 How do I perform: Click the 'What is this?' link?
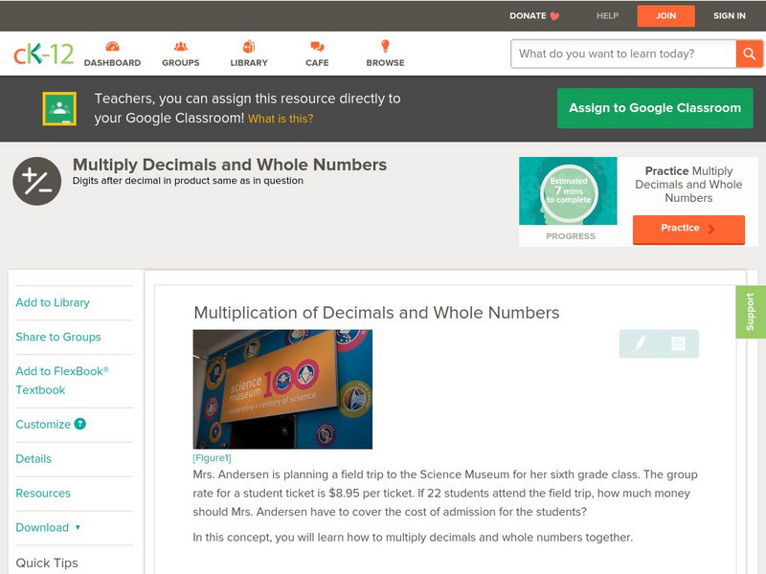281,119
